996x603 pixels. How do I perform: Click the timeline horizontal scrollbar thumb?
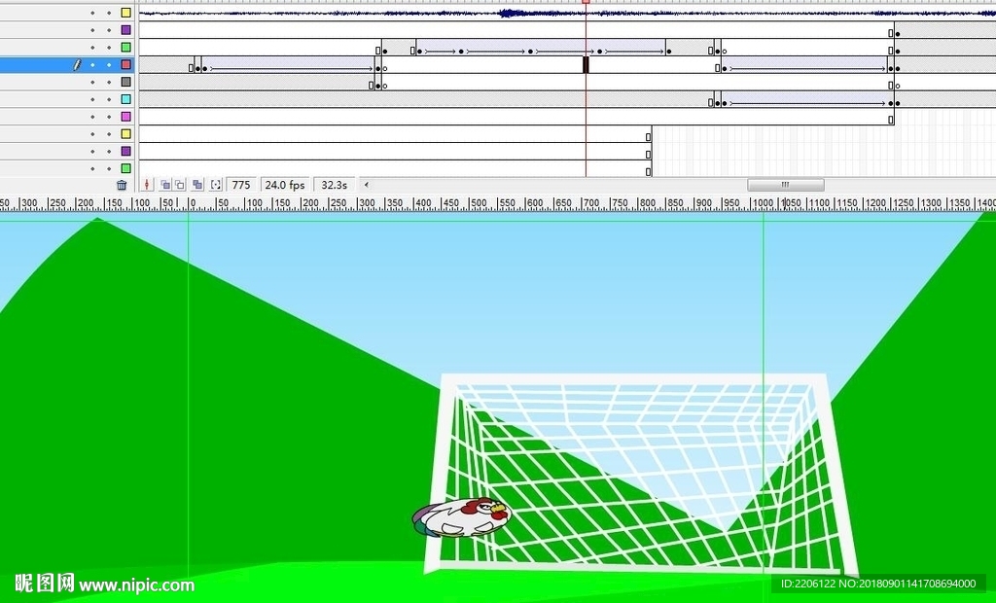point(786,185)
